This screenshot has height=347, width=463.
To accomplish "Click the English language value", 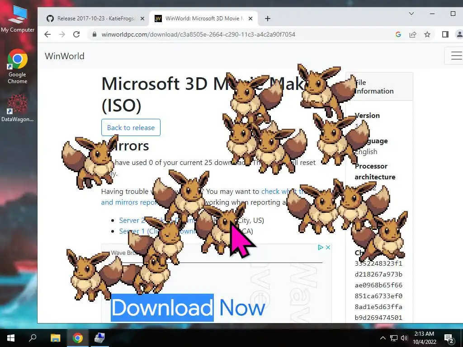I will [366, 152].
